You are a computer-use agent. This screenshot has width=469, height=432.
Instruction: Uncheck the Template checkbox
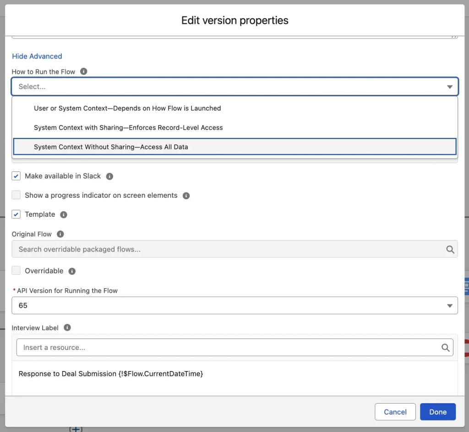pyautogui.click(x=16, y=214)
